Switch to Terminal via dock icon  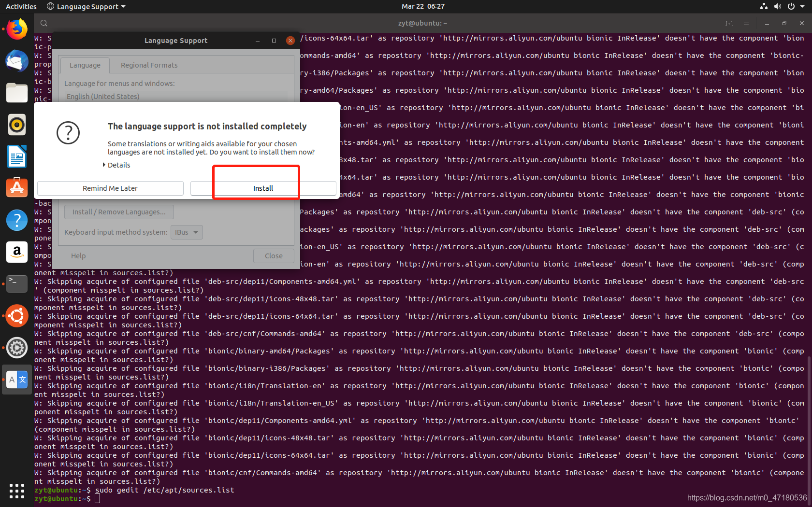[x=17, y=284]
